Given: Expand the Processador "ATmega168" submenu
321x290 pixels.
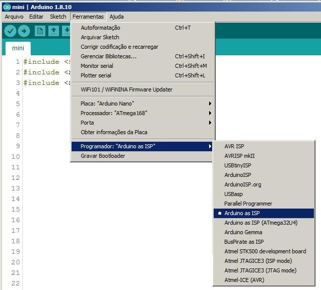Looking at the screenshot, I should coord(142,113).
